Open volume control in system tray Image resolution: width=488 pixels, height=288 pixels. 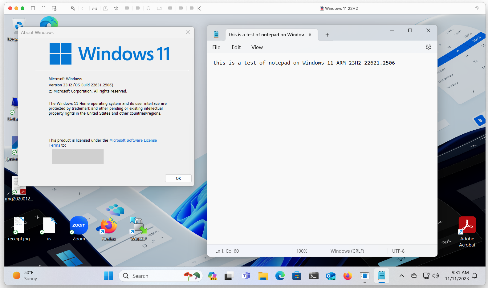point(435,276)
